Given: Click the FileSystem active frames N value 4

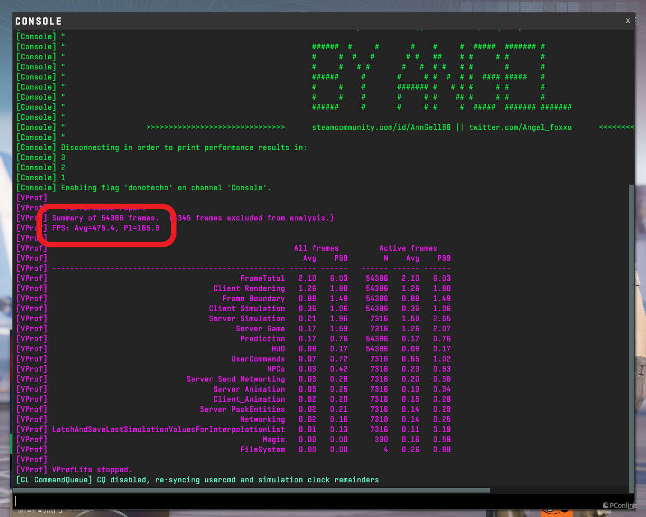Looking at the screenshot, I should [385, 449].
